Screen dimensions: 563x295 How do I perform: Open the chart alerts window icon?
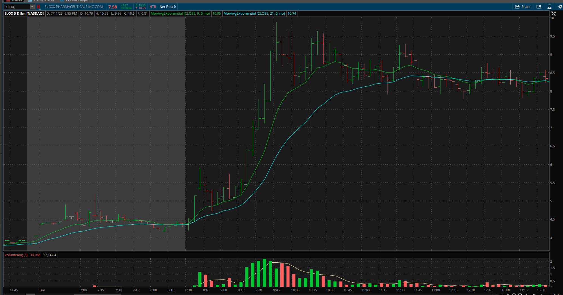point(539,7)
